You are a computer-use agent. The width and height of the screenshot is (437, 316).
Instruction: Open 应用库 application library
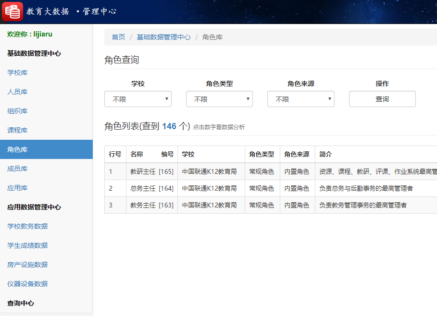(18, 188)
